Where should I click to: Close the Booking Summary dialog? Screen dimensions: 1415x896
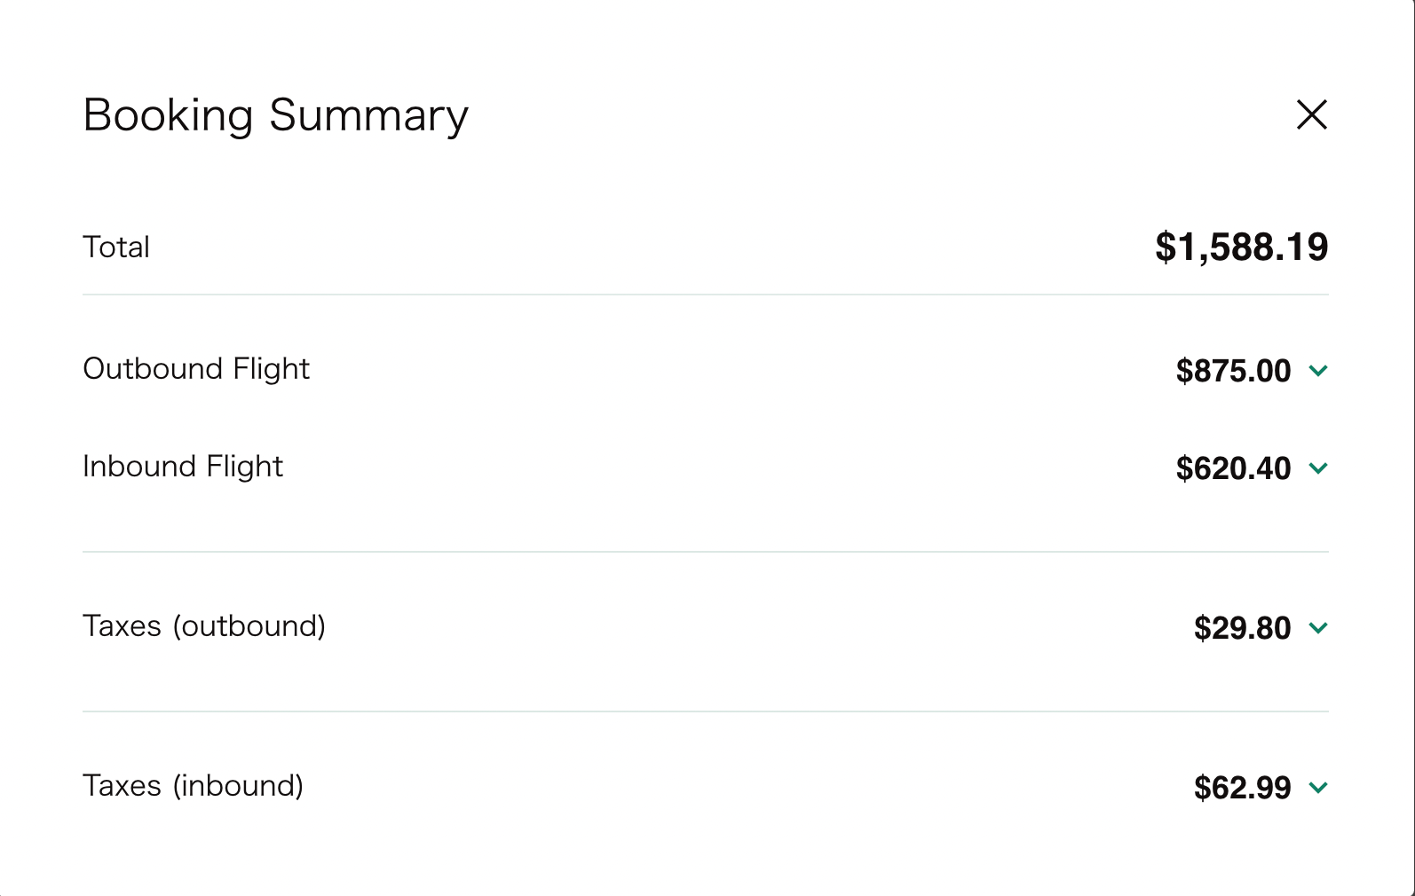(x=1311, y=114)
